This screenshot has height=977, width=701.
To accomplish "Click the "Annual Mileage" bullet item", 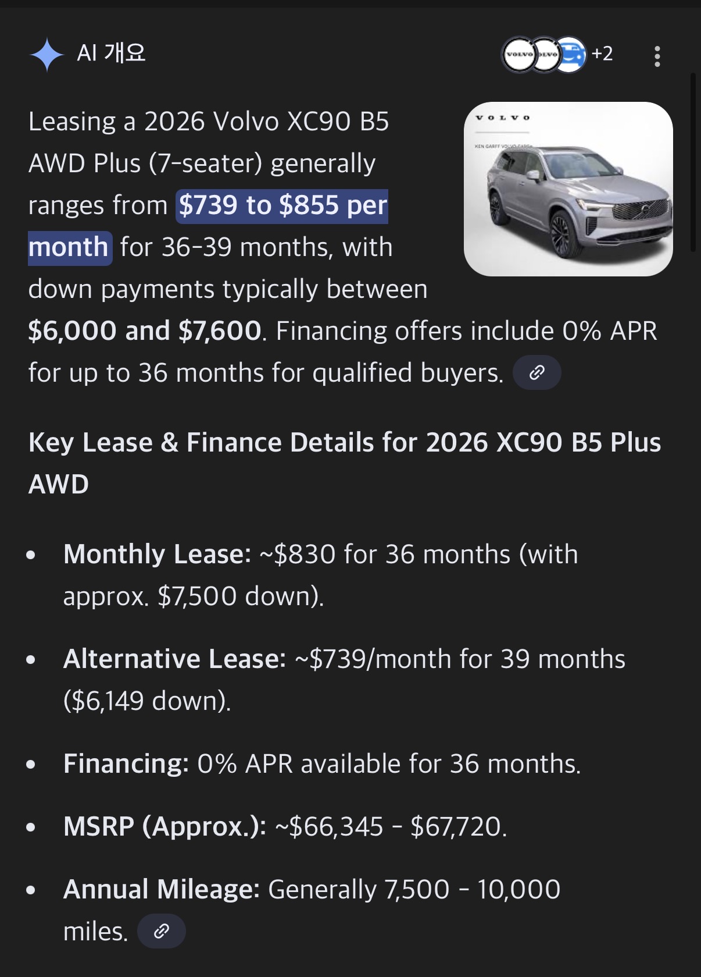I will [x=312, y=890].
